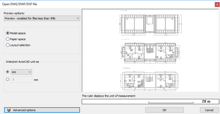Select the Model-space radio button
Viewport: 220px width, 114px height.
pos(8,33)
